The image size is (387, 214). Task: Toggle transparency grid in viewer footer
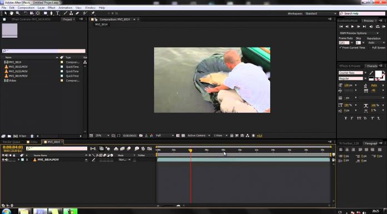[x=183, y=136]
